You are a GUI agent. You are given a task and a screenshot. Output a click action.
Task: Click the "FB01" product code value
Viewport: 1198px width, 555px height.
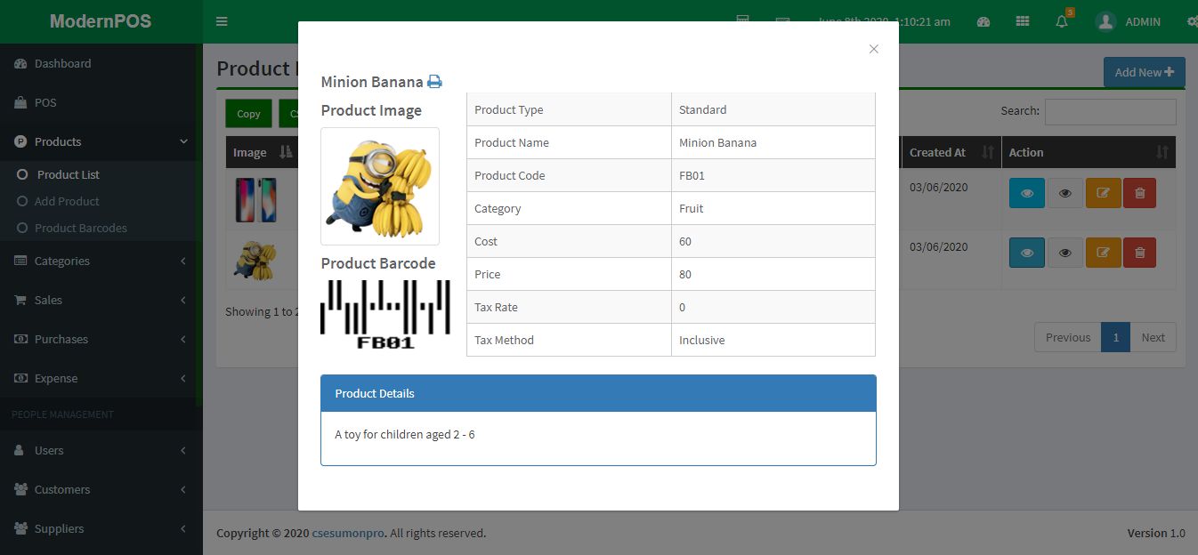[692, 176]
